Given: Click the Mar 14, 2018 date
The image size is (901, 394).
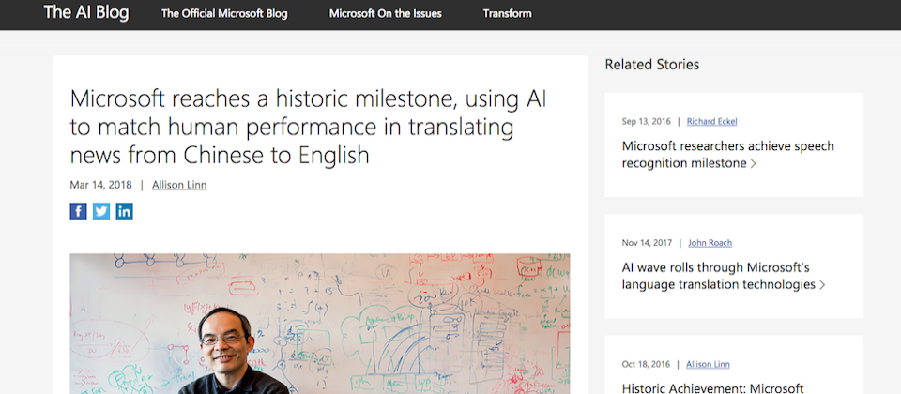Looking at the screenshot, I should (100, 185).
